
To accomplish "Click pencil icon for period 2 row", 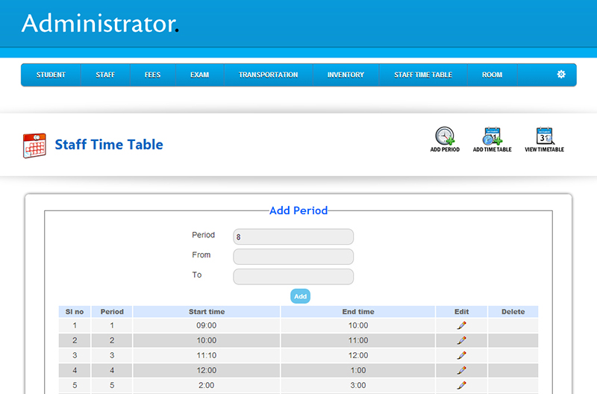I will 461,340.
